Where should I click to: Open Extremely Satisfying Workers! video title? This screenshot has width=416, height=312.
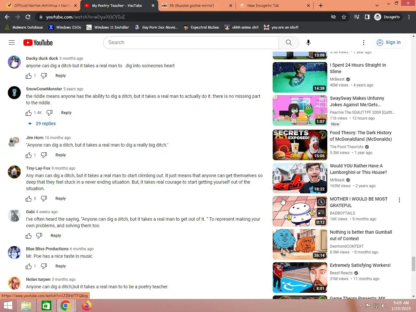point(360,265)
